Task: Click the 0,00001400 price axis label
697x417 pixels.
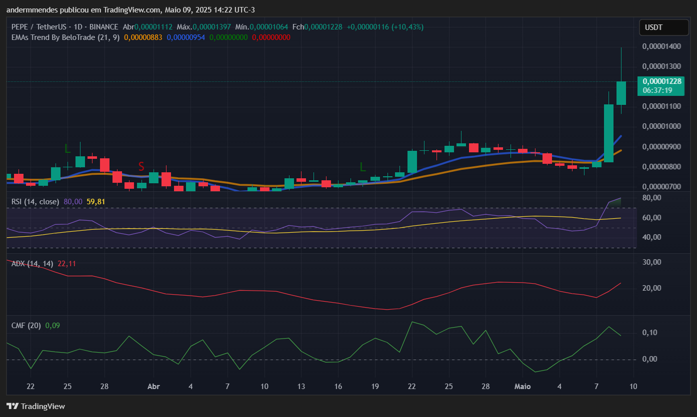Action: point(662,46)
